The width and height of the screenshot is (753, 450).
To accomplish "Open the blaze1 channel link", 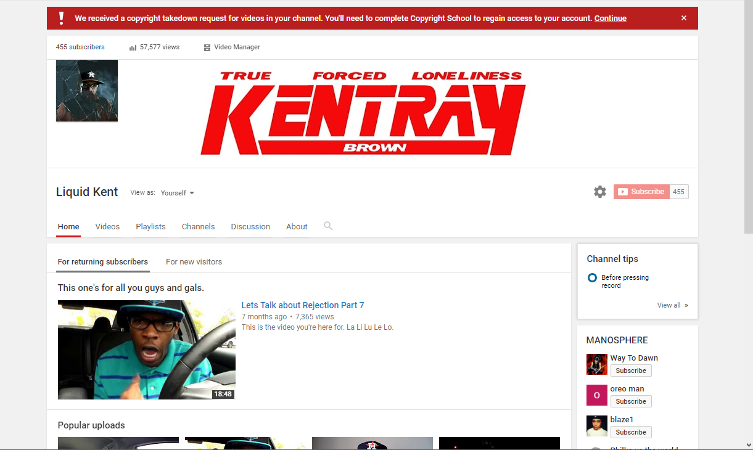I will pyautogui.click(x=622, y=420).
